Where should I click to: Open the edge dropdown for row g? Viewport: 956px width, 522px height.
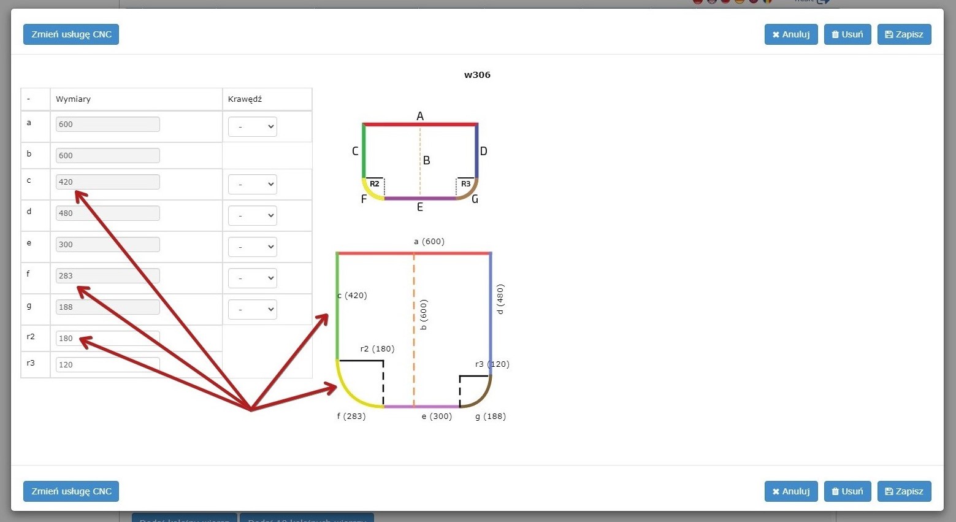[x=252, y=310]
